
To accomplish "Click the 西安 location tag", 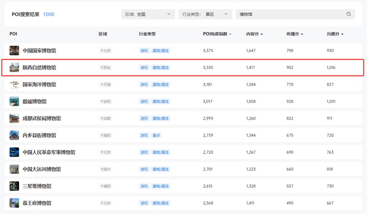I will point(106,67).
